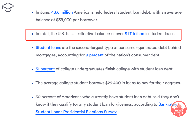Viewport: 188px width, 118px height.
Task: Click the bullet before '51 percent'
Action: point(32,69)
